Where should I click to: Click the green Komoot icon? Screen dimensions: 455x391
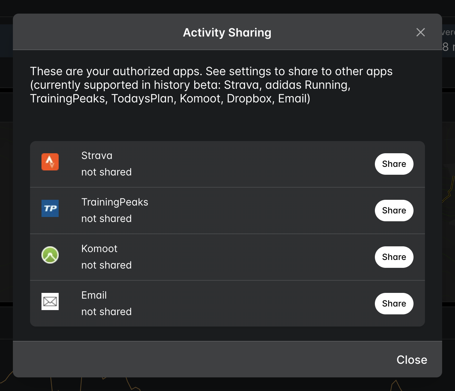pos(50,255)
